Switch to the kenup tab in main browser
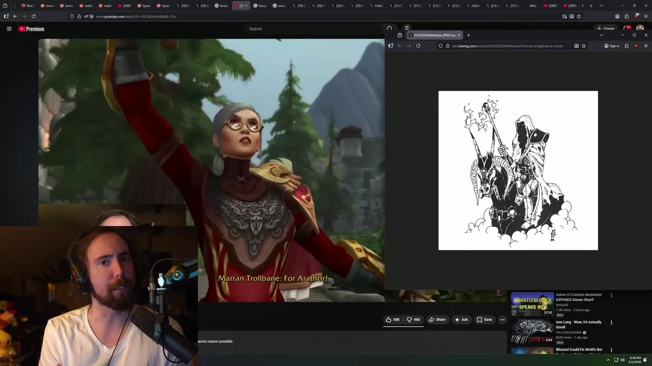The width and height of the screenshot is (652, 366). 260,6
